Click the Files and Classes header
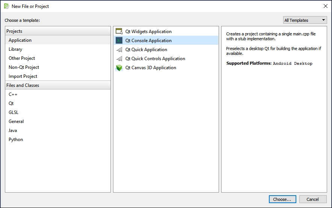Viewport: 332px width, 208px height. (x=58, y=85)
